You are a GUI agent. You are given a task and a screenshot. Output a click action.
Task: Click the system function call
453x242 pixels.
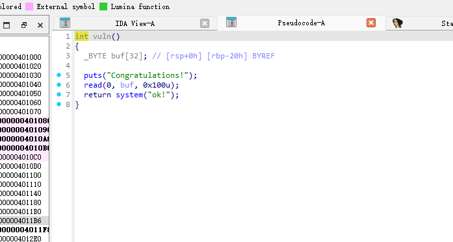pos(129,95)
